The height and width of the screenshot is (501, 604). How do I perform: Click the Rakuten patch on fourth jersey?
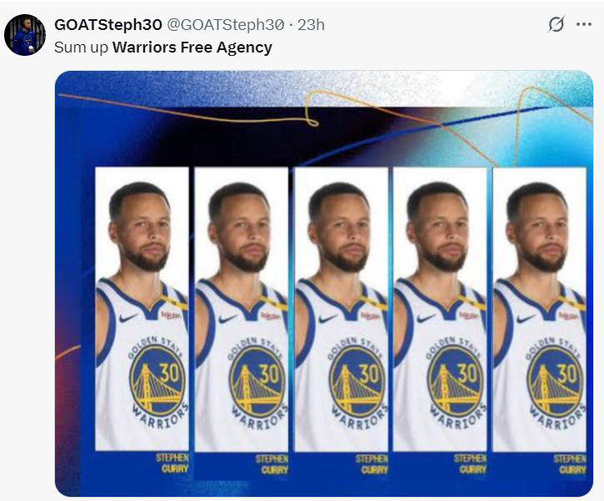pyautogui.click(x=470, y=315)
